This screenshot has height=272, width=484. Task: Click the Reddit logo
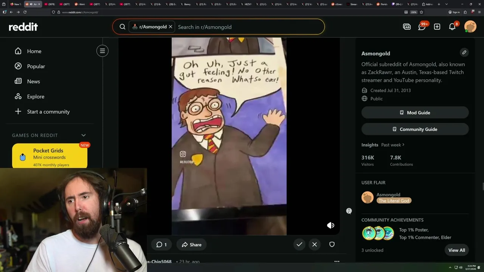23,27
